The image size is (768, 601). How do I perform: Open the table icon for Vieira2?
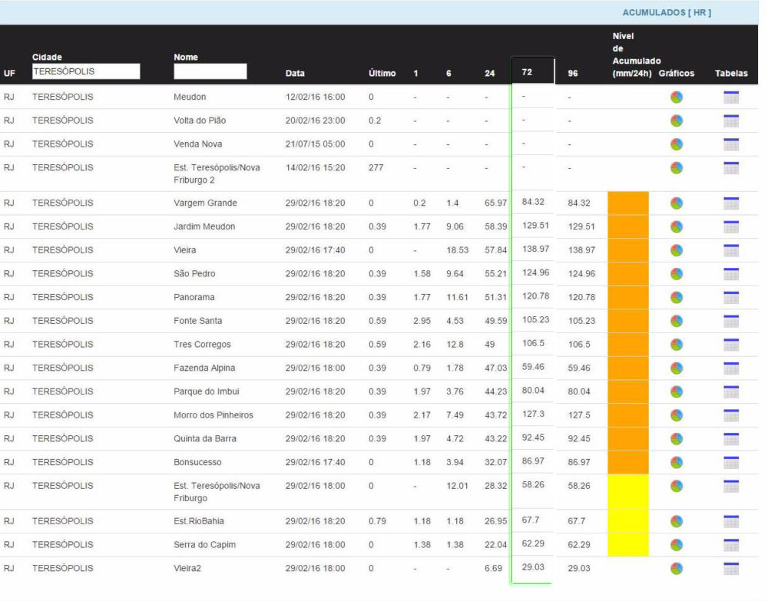click(730, 568)
